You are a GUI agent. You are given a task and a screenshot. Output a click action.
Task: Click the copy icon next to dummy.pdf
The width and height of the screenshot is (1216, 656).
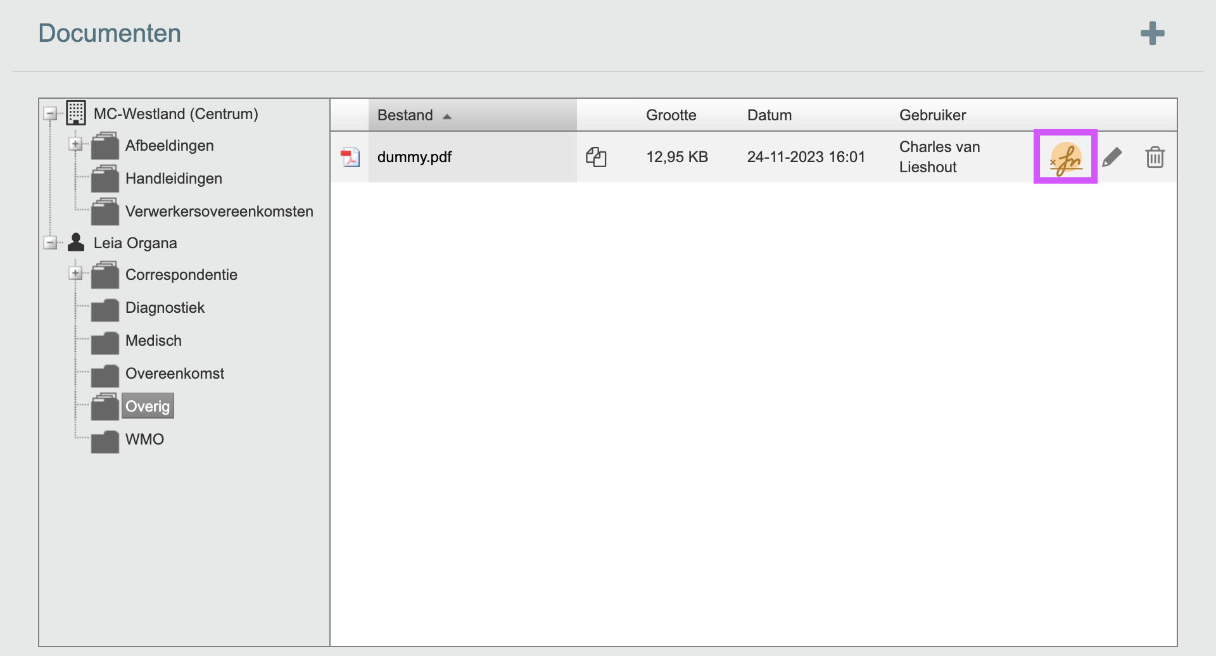[x=596, y=157]
